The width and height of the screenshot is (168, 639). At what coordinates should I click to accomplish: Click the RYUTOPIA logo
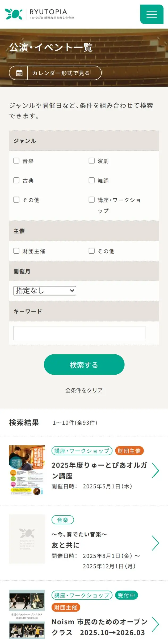coord(39,14)
